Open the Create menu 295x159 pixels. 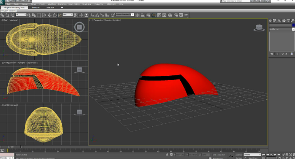coord(42,4)
